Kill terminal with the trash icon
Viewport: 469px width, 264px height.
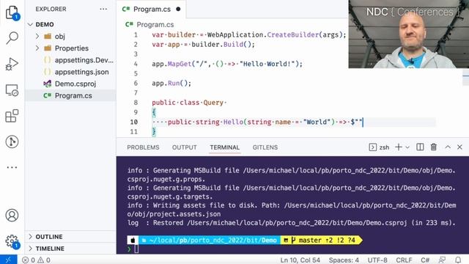pos(433,147)
